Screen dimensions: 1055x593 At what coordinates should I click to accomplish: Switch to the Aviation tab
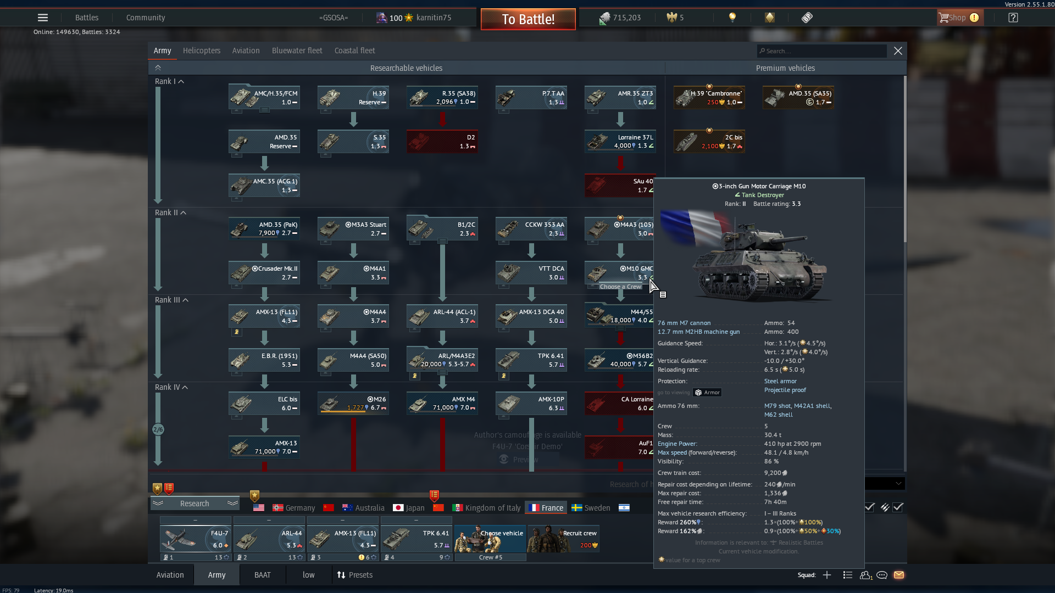coord(246,51)
